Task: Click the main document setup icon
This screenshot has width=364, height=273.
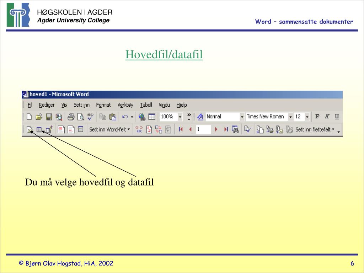Action: (x=29, y=129)
